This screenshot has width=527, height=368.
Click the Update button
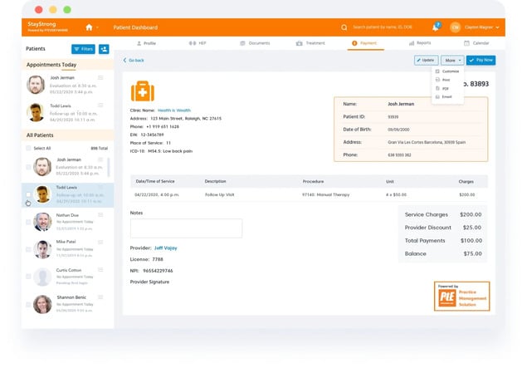coord(427,60)
